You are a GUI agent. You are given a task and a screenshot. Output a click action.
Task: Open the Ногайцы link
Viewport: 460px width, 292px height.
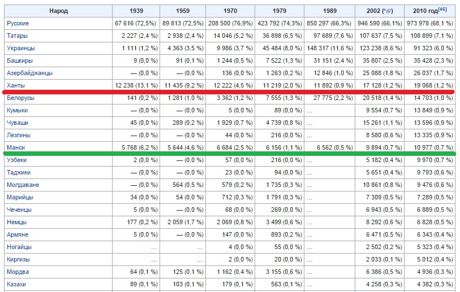[19, 247]
